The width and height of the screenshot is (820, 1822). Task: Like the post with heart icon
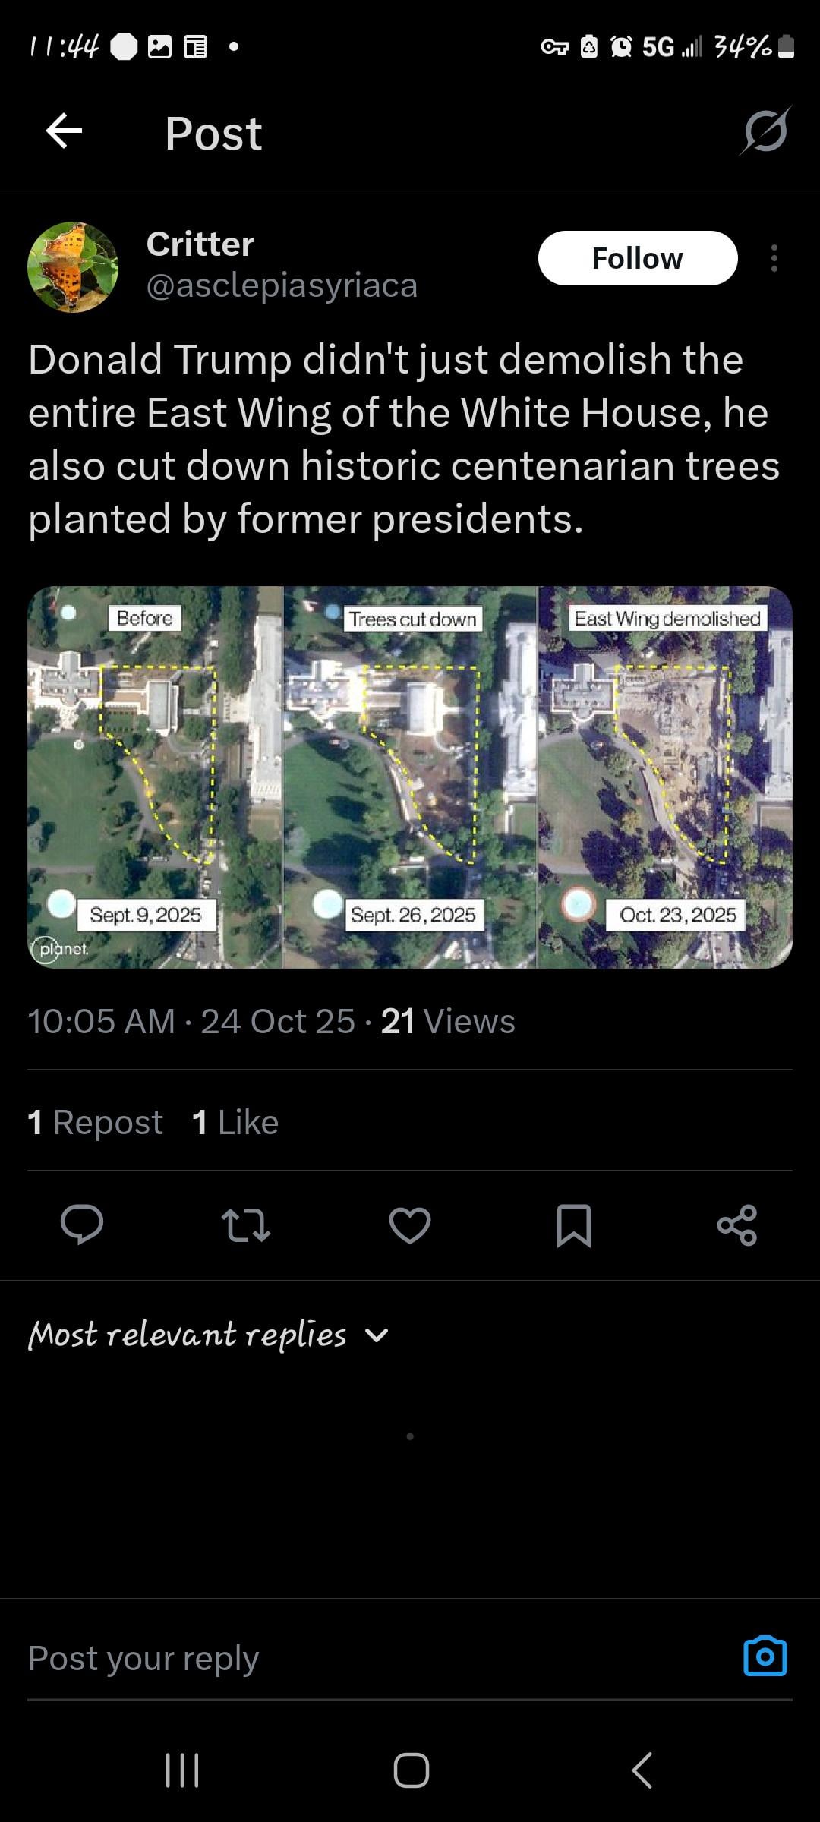[x=410, y=1225]
